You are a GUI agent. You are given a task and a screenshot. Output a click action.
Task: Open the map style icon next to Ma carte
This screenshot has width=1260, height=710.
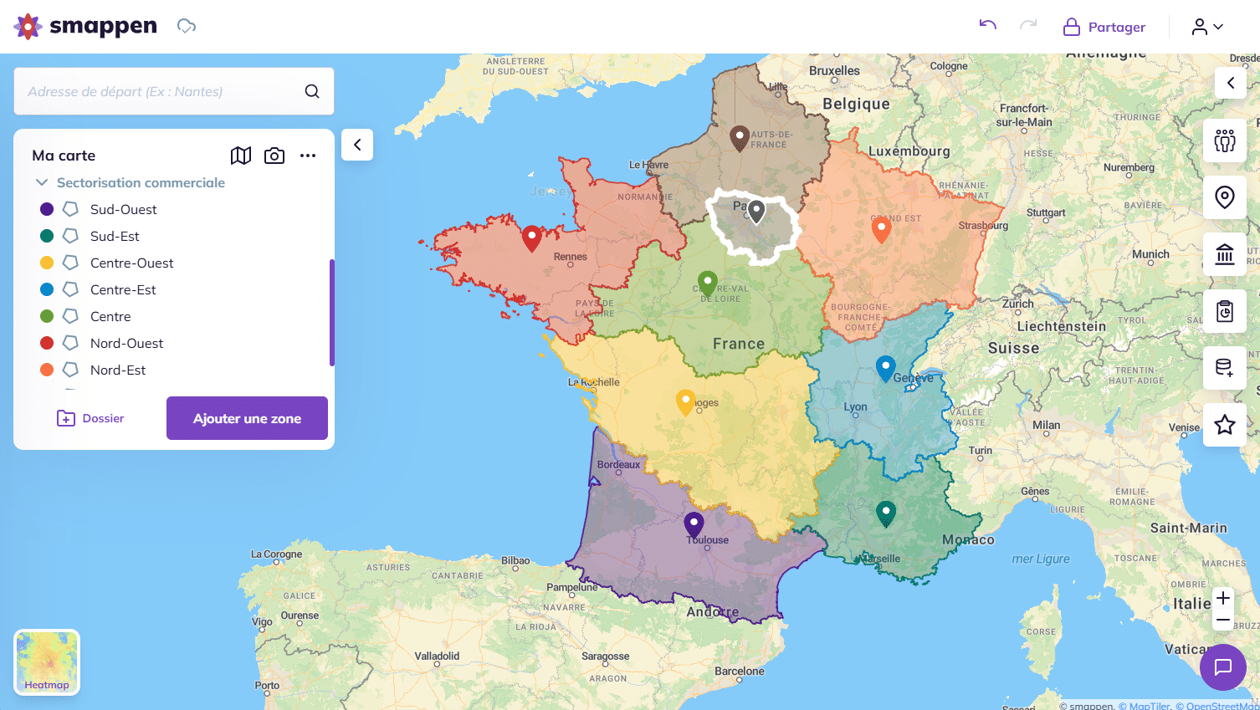pyautogui.click(x=241, y=156)
